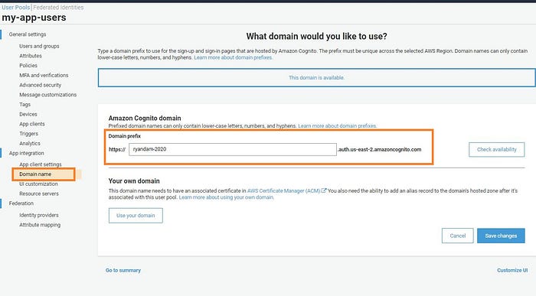The height and width of the screenshot is (296, 536).
Task: Open the UI customization page
Action: pos(38,184)
